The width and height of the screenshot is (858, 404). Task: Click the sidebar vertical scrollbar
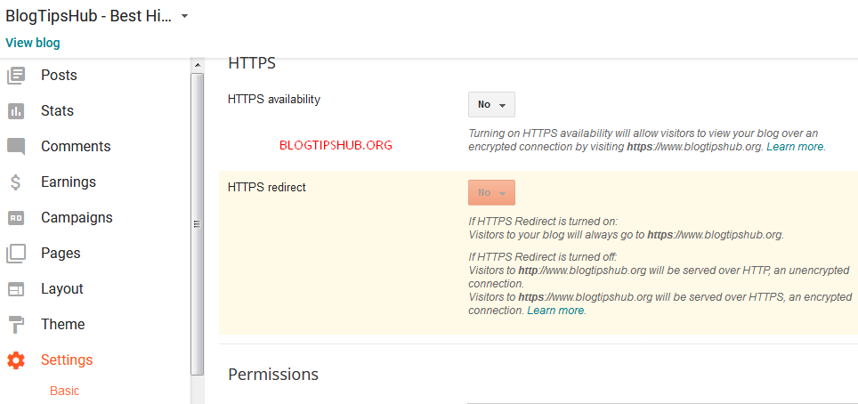click(x=198, y=222)
